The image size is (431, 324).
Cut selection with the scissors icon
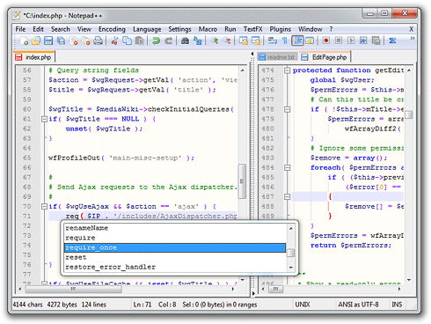[114, 40]
